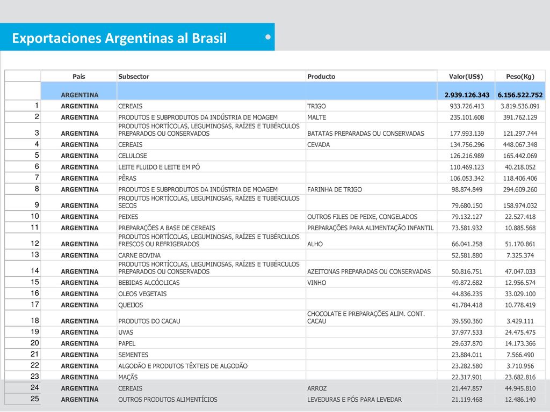Image resolution: width=550 pixels, height=412 pixels.
Task: Click 'CHOCOLATE E PREPARAÇÕES ALIM. CONT. CACAU'
Action: click(366, 318)
